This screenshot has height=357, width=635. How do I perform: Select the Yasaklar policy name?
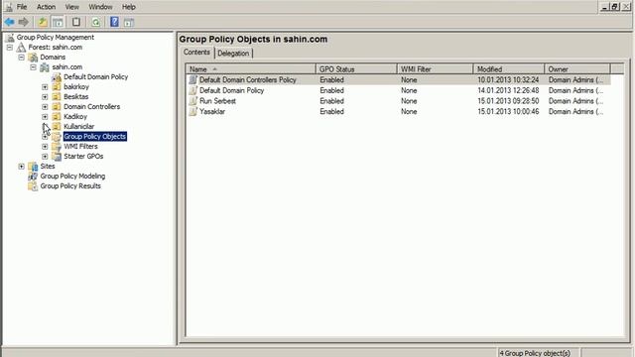[212, 112]
